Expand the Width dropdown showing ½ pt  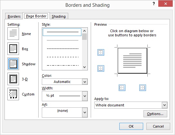coord(65,96)
